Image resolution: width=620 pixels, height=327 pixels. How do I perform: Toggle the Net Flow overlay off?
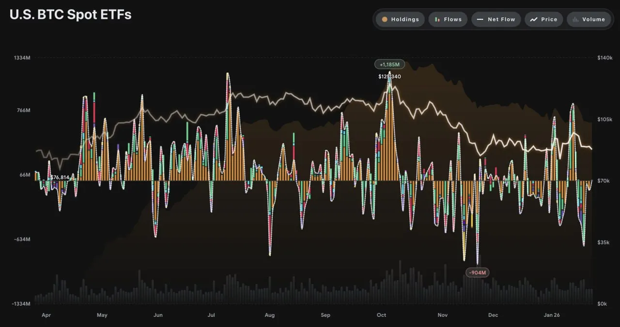click(x=496, y=19)
